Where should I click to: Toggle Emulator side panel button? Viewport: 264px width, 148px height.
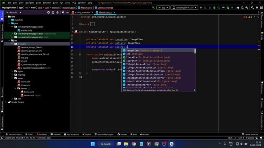click(262, 102)
